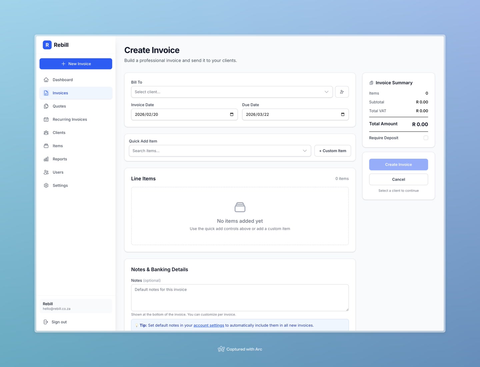480x367 pixels.
Task: Select the Items icon in the sidebar
Action: [x=46, y=146]
